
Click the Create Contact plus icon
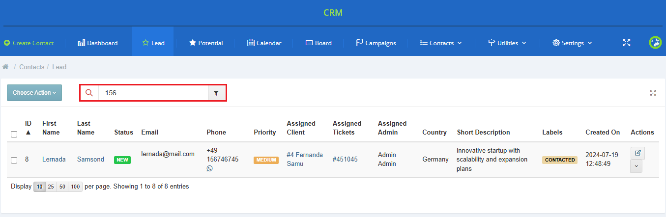(7, 43)
